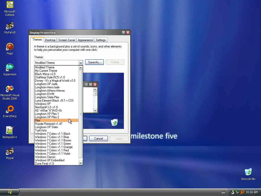This screenshot has width=261, height=196.
Task: Select Windows 7 Colors v1.1 Violet
Action: 56,153
